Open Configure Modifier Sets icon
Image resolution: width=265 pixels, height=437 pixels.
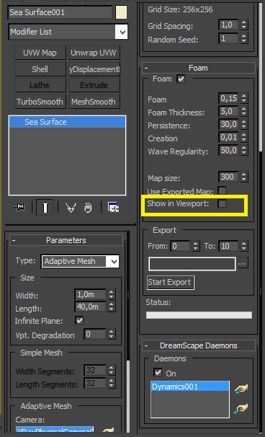point(114,208)
